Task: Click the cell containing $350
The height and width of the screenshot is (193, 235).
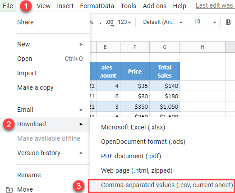Action: coord(135,106)
